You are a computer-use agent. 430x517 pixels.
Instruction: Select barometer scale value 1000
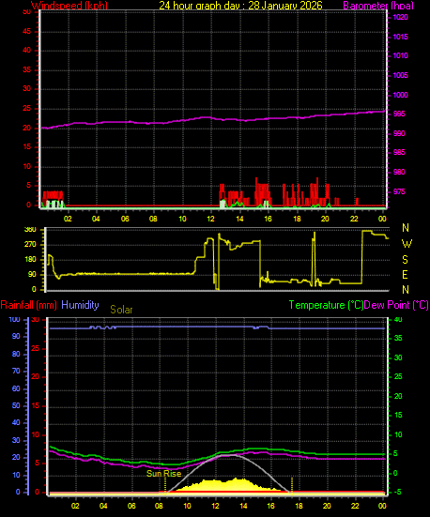click(x=400, y=95)
